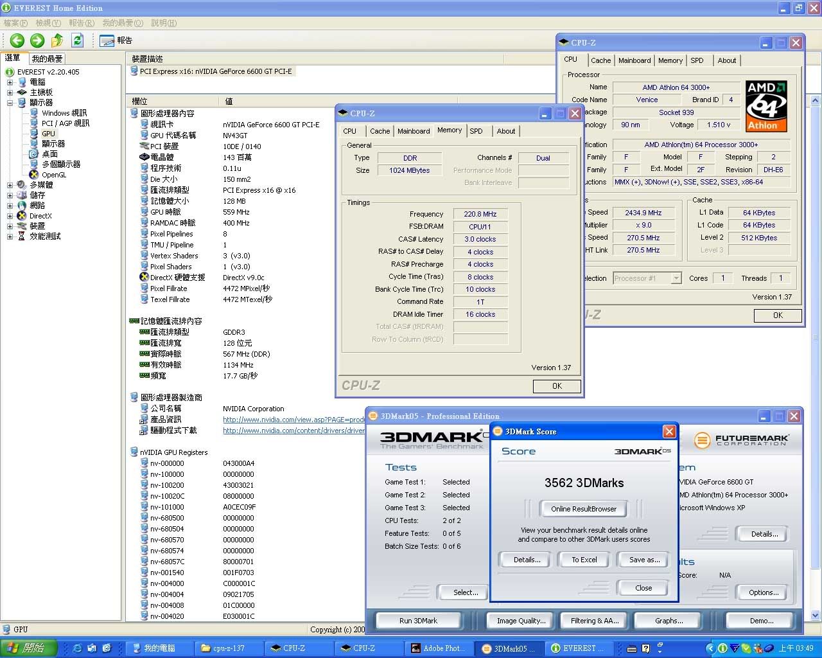Open the Processor #1 selection dropdown
The height and width of the screenshot is (658, 822).
(x=676, y=278)
